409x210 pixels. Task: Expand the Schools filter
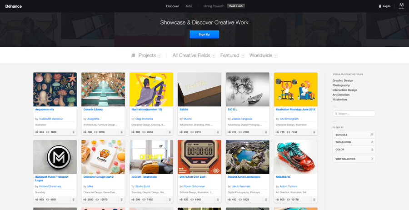tap(354, 135)
